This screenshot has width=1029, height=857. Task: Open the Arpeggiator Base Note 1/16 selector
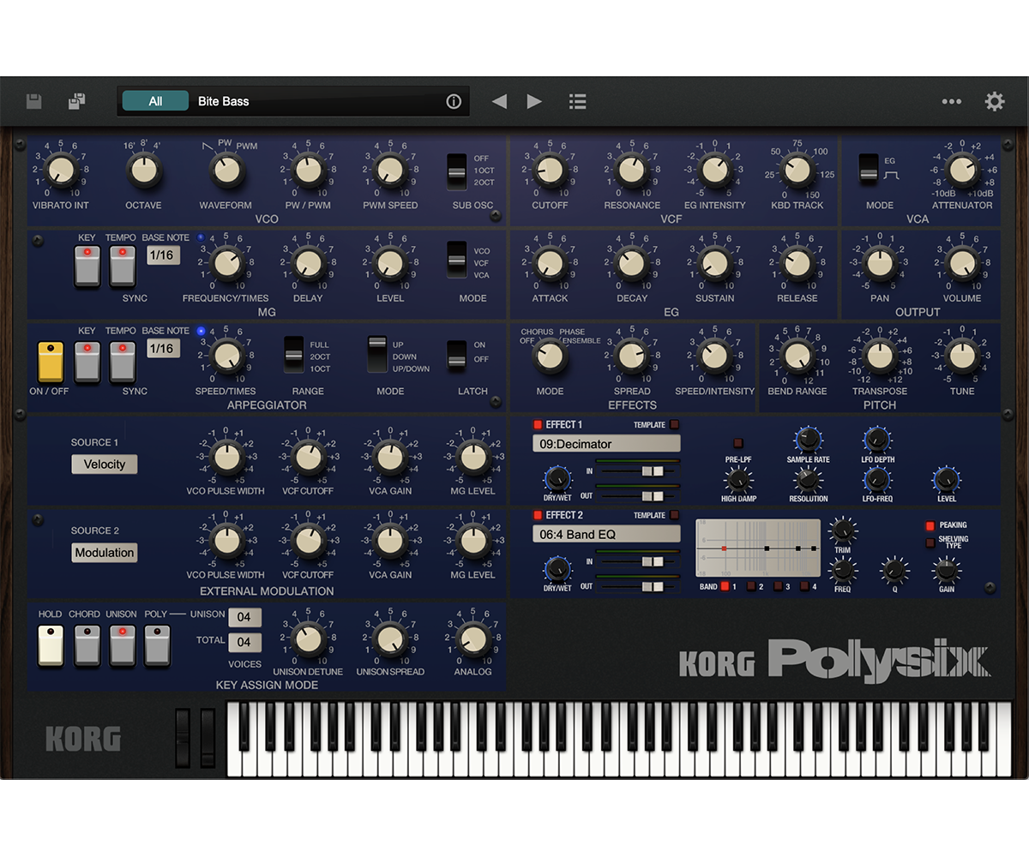click(163, 349)
